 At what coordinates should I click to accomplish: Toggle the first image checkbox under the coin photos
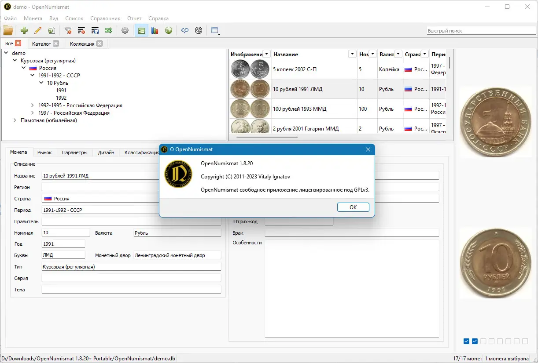coord(467,341)
